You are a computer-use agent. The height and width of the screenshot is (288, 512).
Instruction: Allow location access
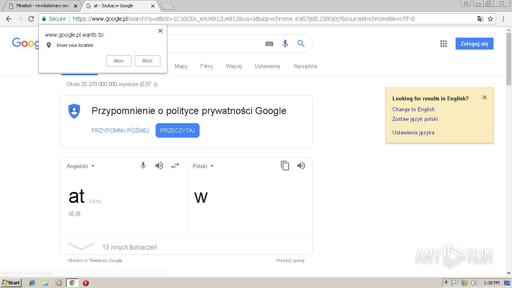tap(118, 61)
